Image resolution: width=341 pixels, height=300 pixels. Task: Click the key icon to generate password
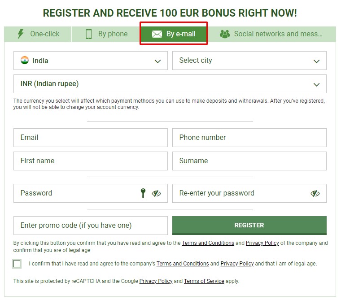[x=143, y=193]
